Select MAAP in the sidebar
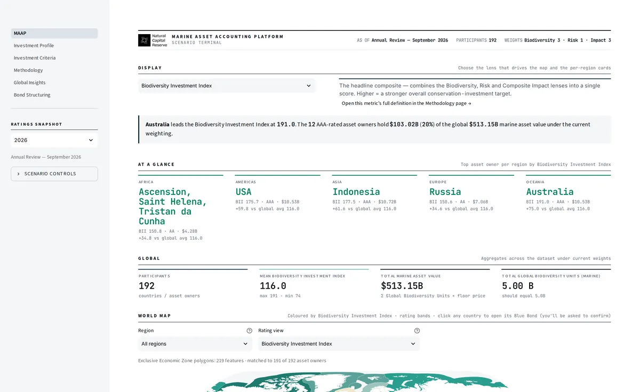This screenshot has height=392, width=640. click(x=54, y=33)
